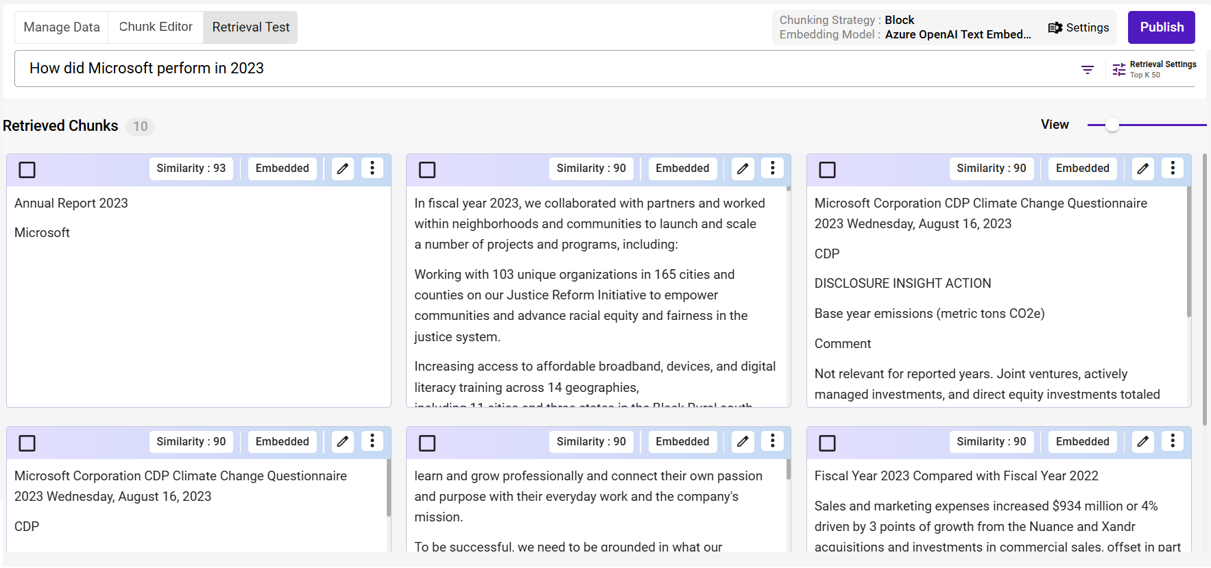Edit the Fiscal Year 2023 Compared chunk
Screen dimensions: 1211x568
(1142, 442)
